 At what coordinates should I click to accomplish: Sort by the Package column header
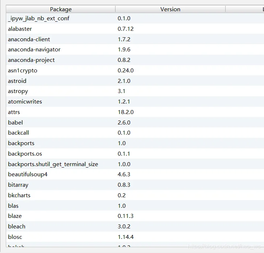60,9
